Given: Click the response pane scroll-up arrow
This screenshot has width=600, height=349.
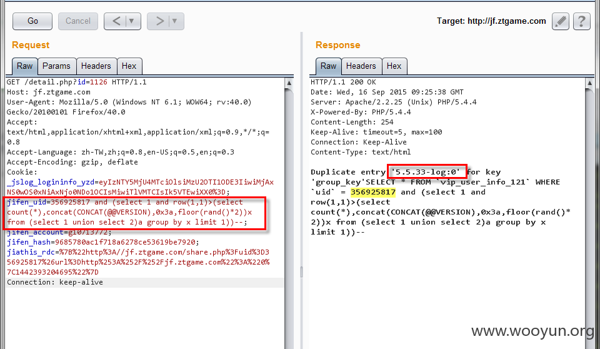Looking at the screenshot, I should point(589,83).
